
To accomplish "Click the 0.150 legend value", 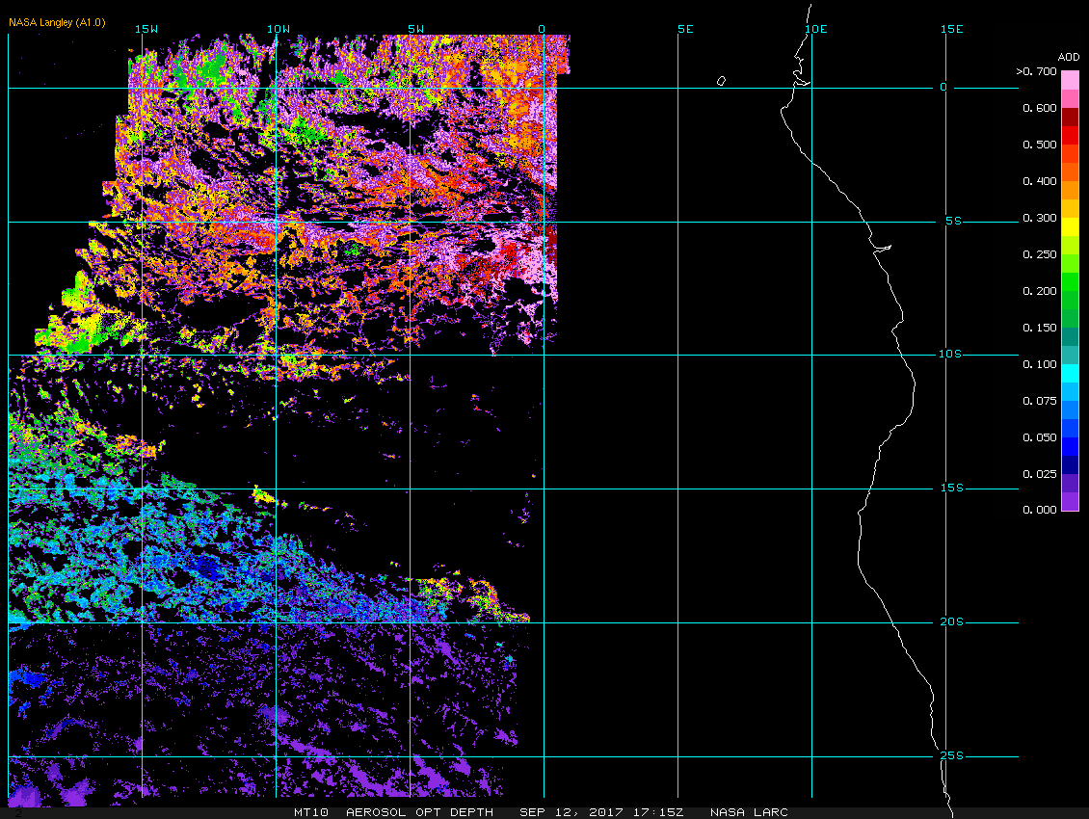I will click(1040, 328).
